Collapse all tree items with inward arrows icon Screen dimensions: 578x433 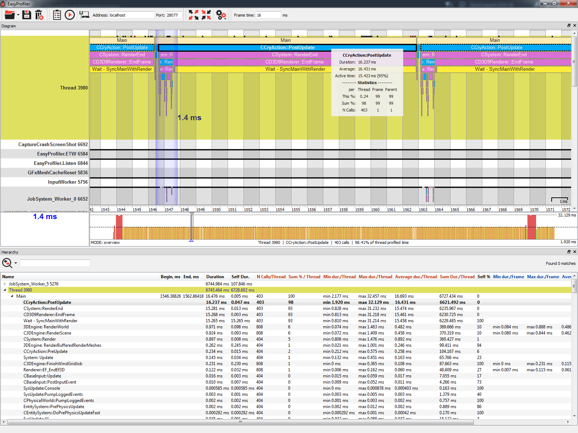click(206, 15)
